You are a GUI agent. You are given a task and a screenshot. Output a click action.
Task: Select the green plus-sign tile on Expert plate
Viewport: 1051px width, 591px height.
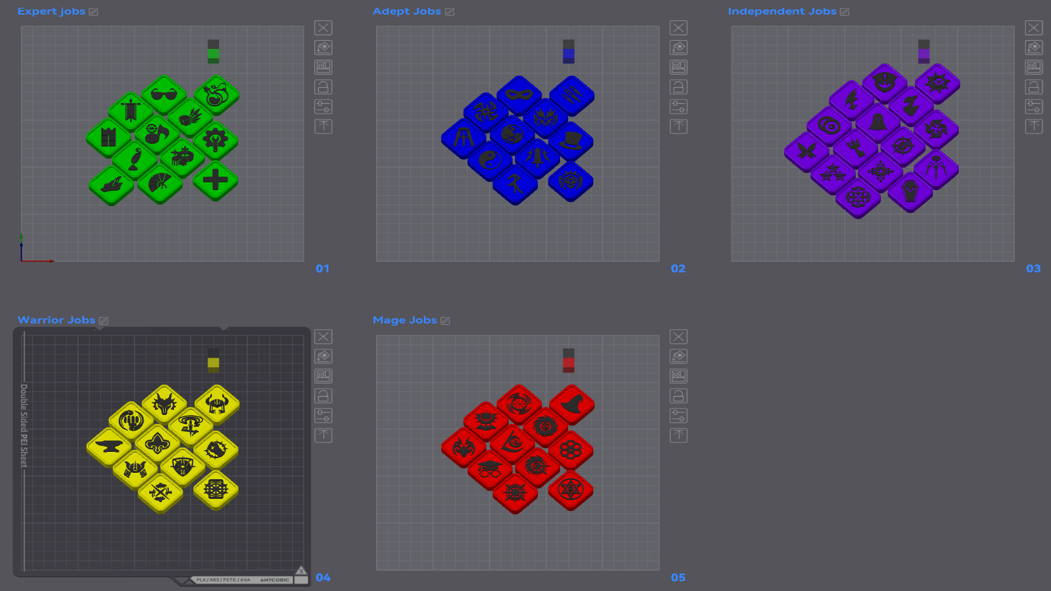[x=215, y=180]
